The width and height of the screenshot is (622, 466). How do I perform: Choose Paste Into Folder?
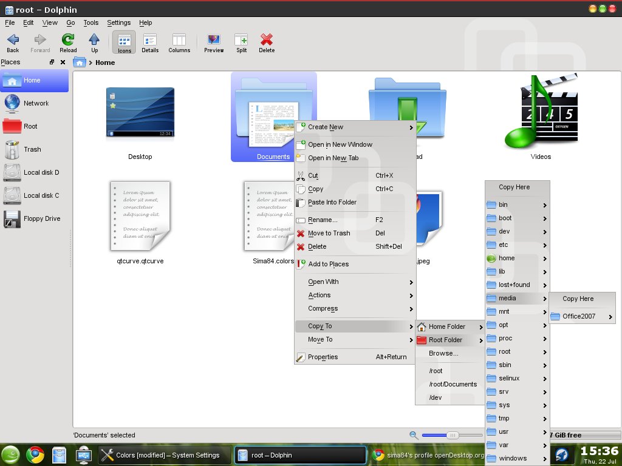(x=355, y=203)
